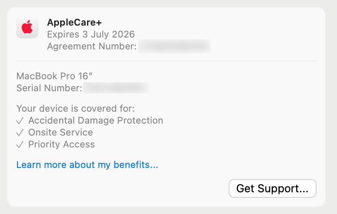Click the Priority Access checkmark icon
Viewport: 337px width, 214px height.
pos(20,145)
